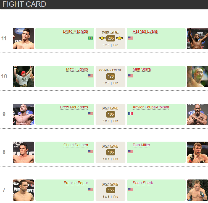Open Drew McFedries profile link
208x203 pixels.
[74, 107]
